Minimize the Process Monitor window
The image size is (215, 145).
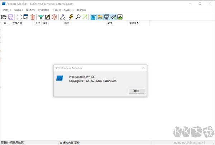pyautogui.click(x=190, y=4)
